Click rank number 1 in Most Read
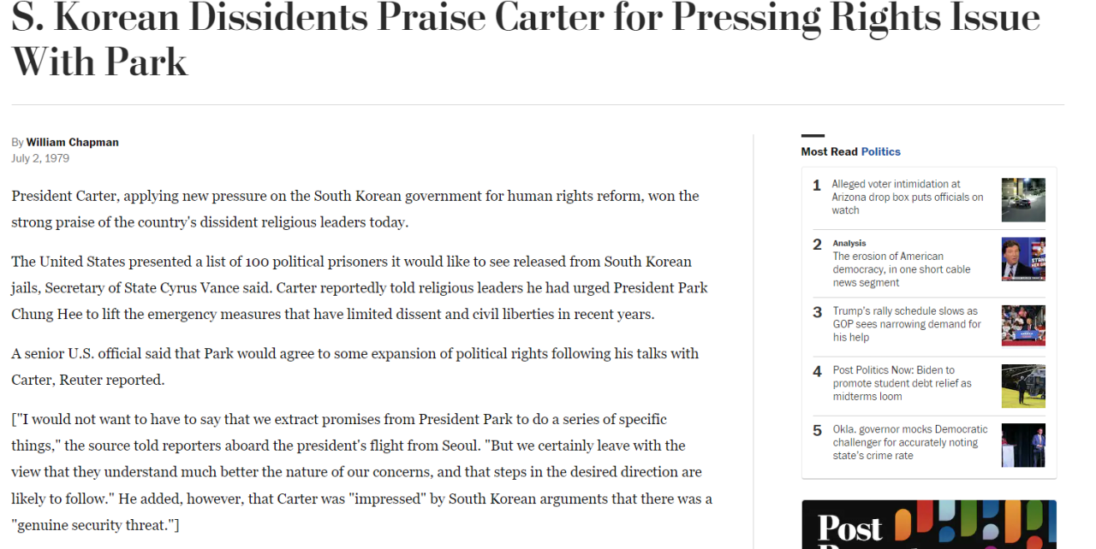The height and width of the screenshot is (549, 1096). pos(817,185)
